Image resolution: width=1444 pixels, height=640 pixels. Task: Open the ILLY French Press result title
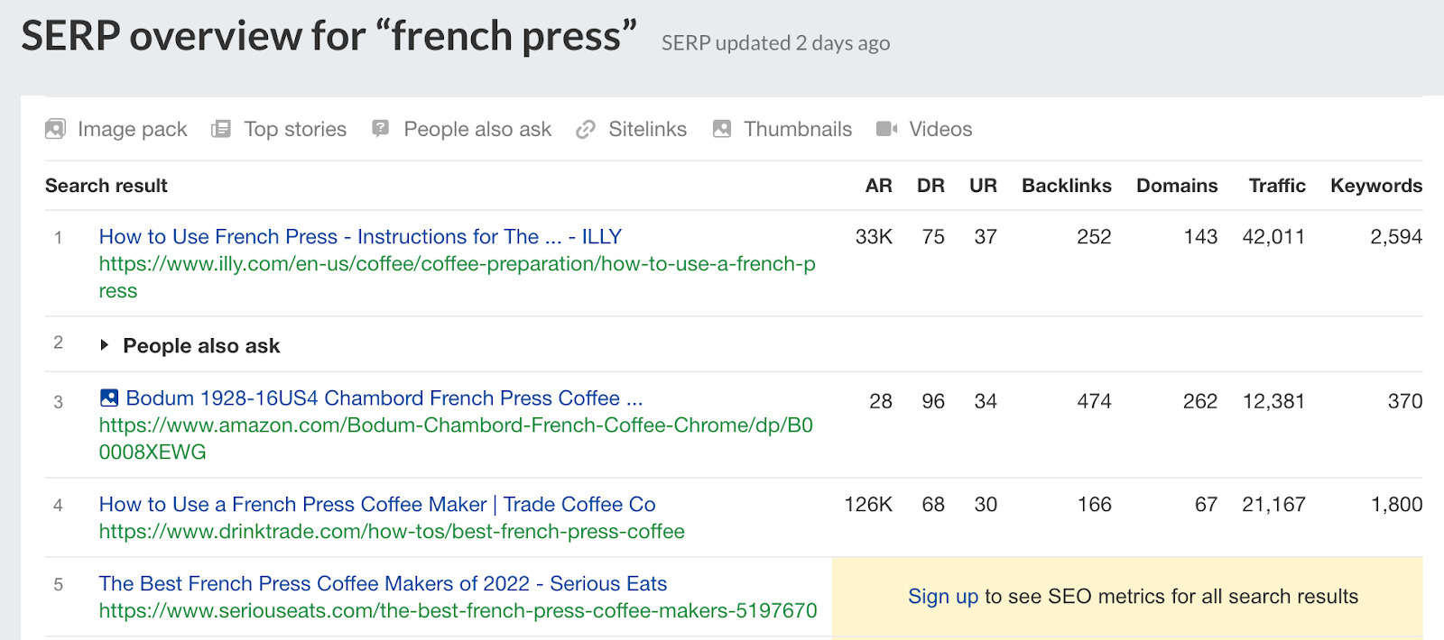point(360,236)
